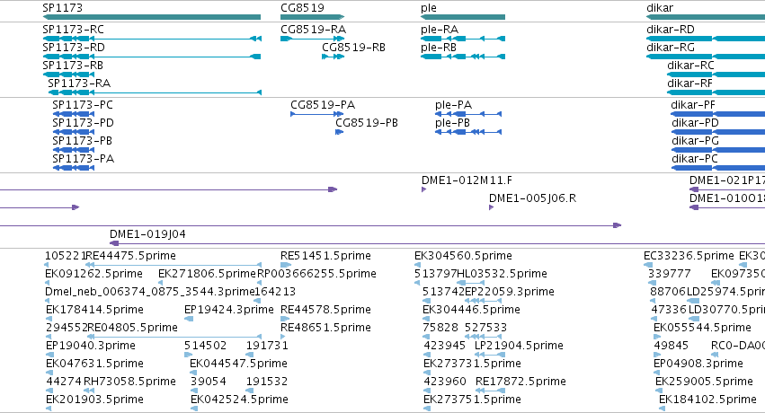Click EST label RE44475.5prime
765x413 pixels.
point(130,256)
